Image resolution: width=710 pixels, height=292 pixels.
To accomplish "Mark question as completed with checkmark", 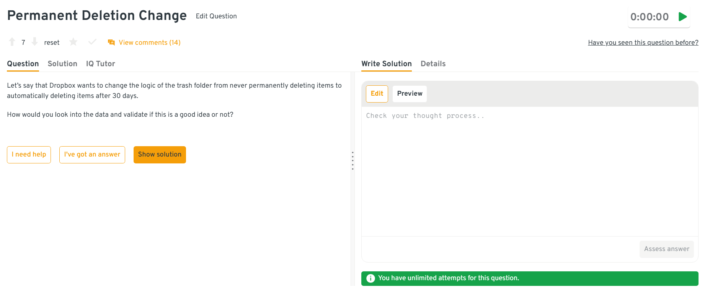I will point(92,42).
